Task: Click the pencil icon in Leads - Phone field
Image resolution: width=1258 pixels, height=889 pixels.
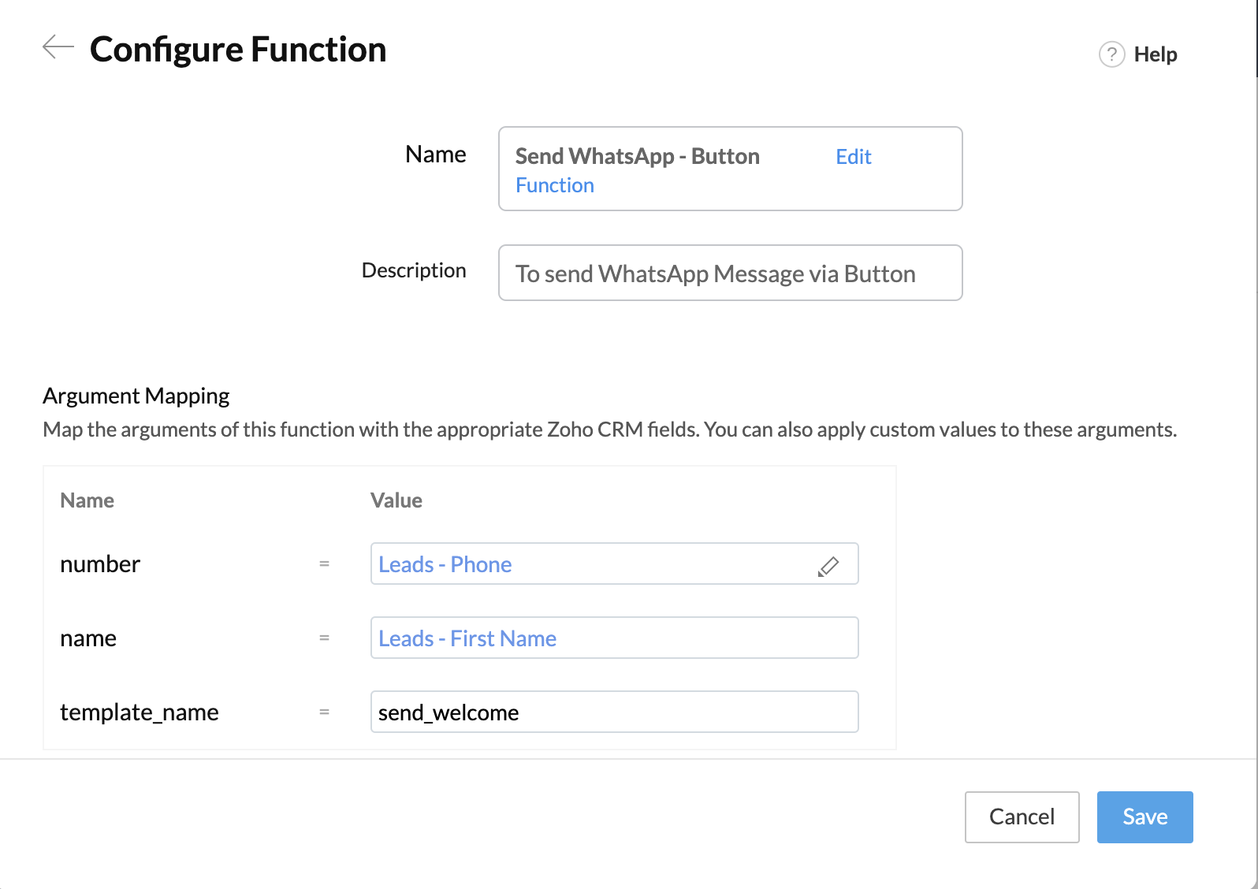Action: click(x=828, y=565)
